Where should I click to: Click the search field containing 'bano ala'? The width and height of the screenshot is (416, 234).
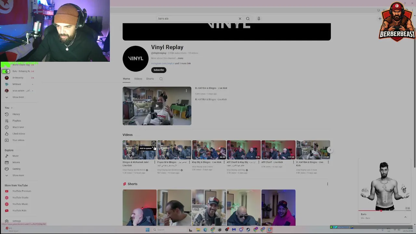pyautogui.click(x=198, y=19)
